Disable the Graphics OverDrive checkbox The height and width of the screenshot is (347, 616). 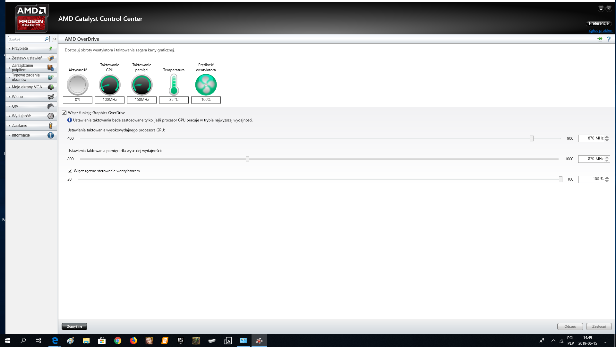click(x=64, y=113)
